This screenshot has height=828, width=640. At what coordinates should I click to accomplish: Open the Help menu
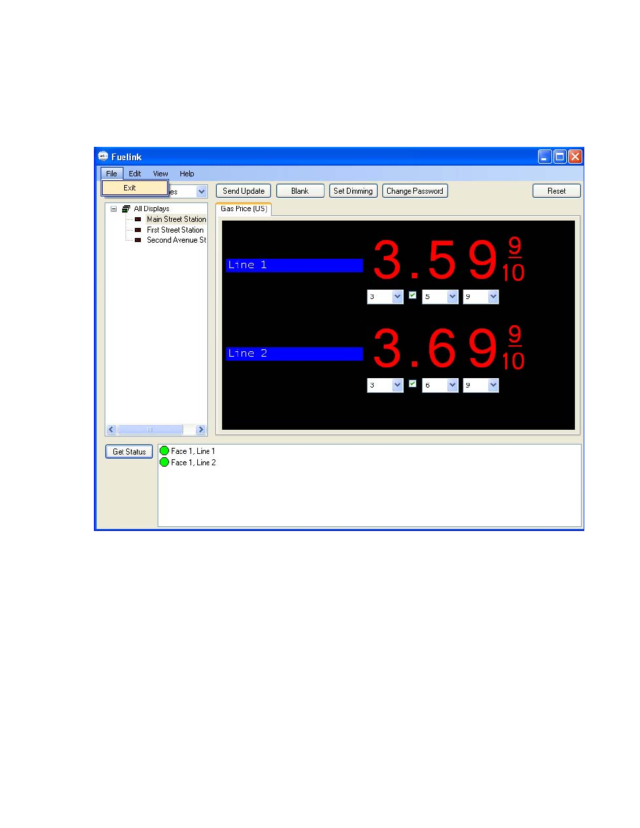pos(187,174)
